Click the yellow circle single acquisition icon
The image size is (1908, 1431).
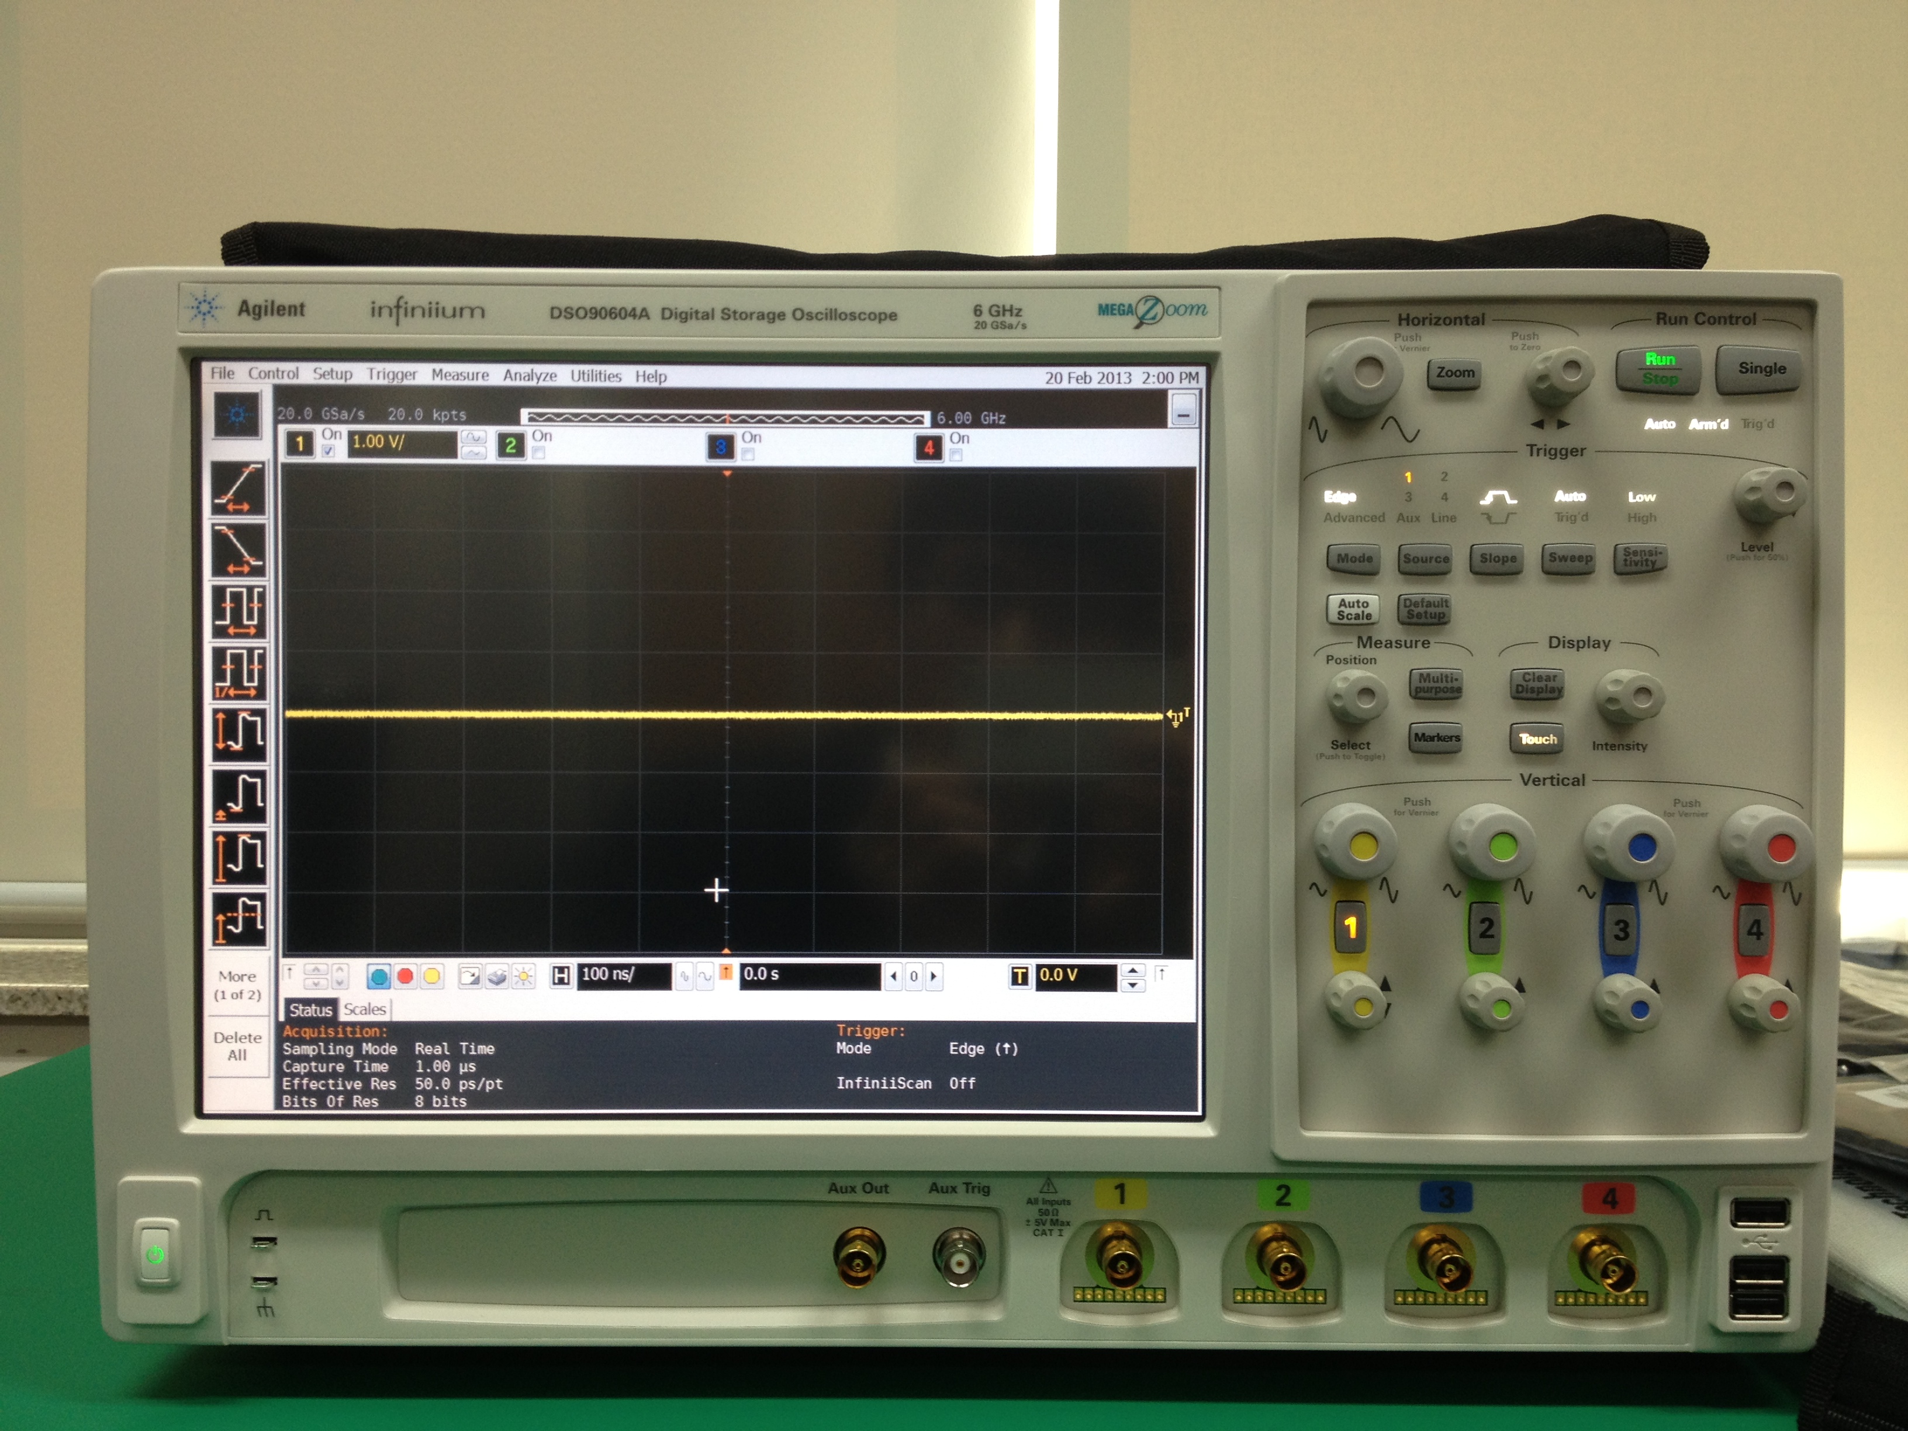pos(431,976)
